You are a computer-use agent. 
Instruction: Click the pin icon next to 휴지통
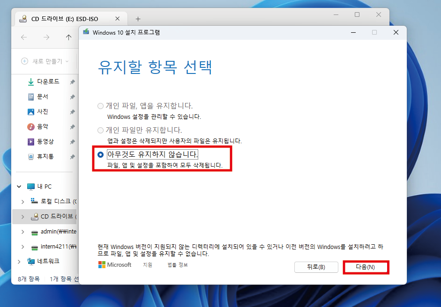click(x=72, y=156)
